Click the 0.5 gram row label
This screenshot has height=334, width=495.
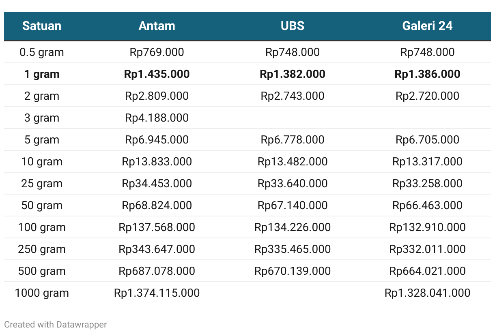point(42,52)
